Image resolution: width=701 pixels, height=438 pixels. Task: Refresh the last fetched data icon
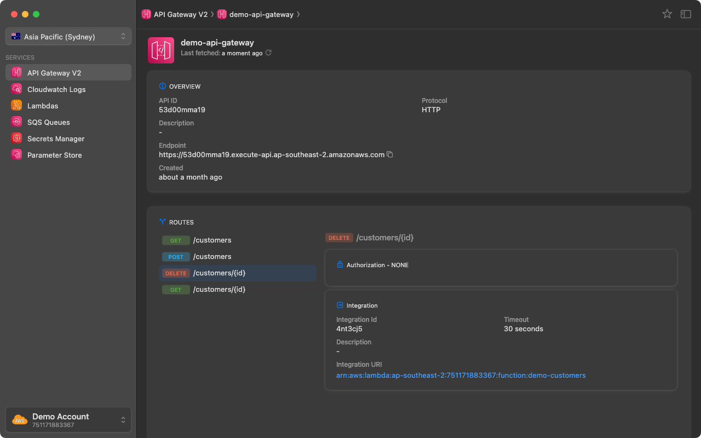[268, 53]
